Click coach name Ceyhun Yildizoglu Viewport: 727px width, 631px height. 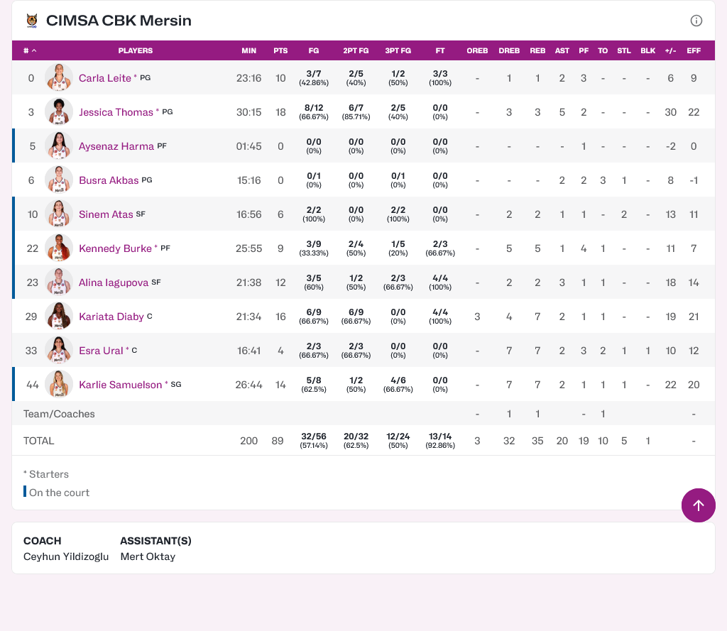(x=66, y=556)
